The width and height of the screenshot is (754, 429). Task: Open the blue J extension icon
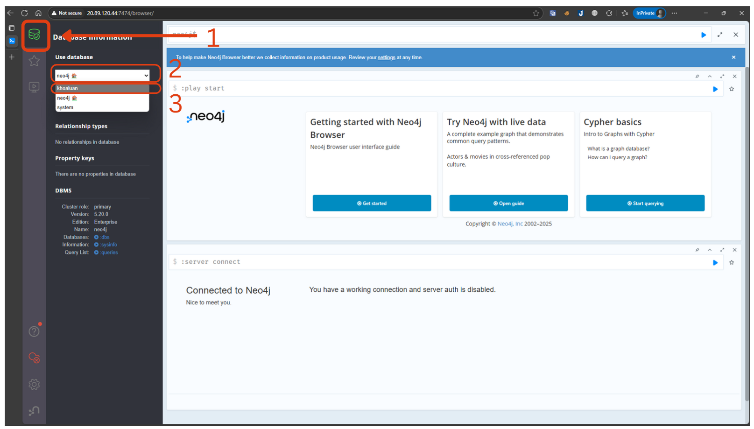[581, 13]
